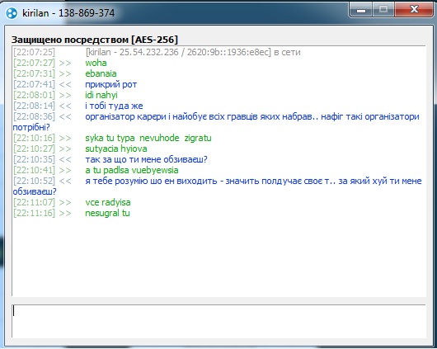The height and width of the screenshot is (349, 437).
Task: Click the timestamp [22:08:36]
Action: click(35, 116)
